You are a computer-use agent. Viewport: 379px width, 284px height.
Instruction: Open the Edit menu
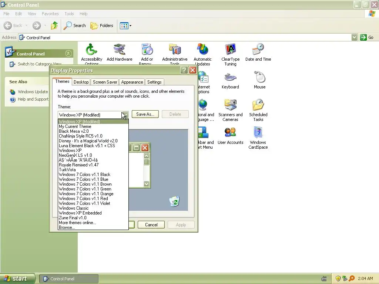click(x=19, y=14)
